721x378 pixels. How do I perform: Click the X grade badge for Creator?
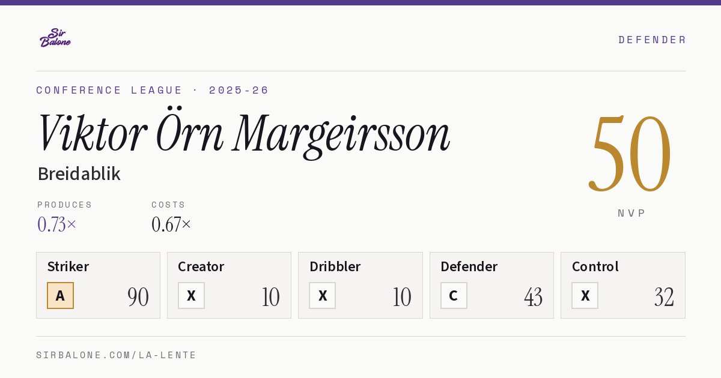(191, 296)
